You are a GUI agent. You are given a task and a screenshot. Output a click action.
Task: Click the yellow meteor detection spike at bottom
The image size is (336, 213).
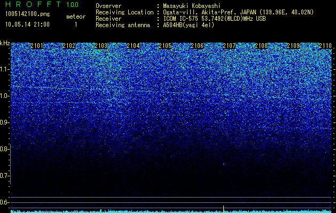click(223, 209)
